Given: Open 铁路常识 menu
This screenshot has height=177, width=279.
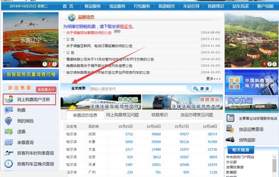Looking at the screenshot, I should 216,6.
